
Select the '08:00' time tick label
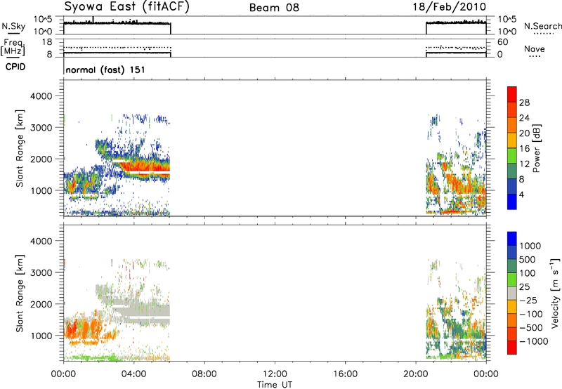204,374
